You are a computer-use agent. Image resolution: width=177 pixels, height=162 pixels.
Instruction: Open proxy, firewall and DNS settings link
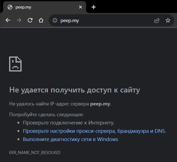click(94, 131)
